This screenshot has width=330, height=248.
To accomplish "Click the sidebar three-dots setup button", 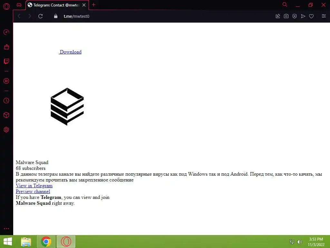I will point(6,229).
